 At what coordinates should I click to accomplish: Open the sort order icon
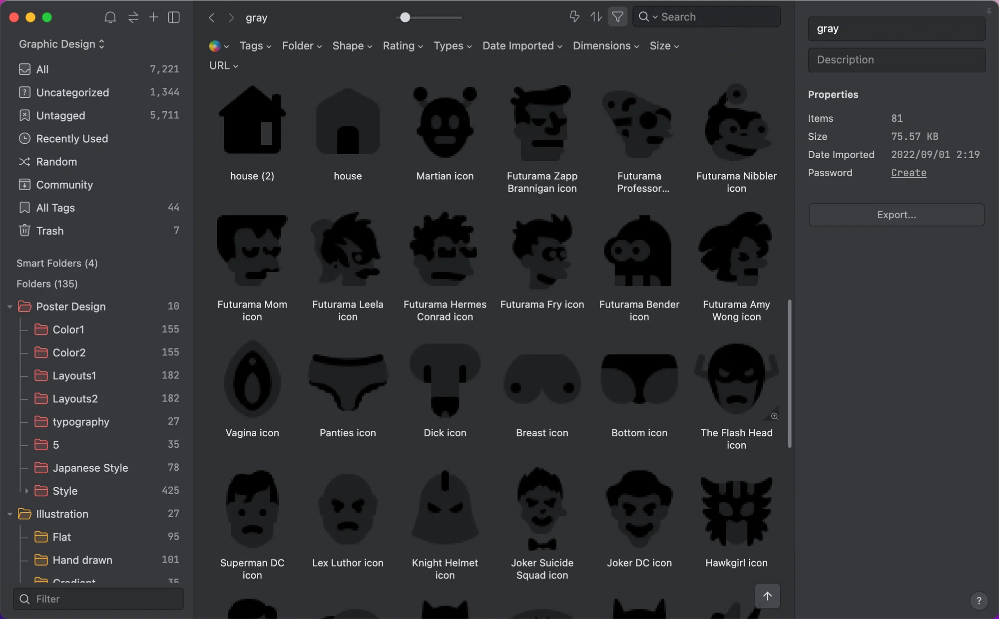click(596, 17)
